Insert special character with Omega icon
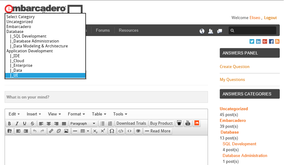 coord(112,131)
